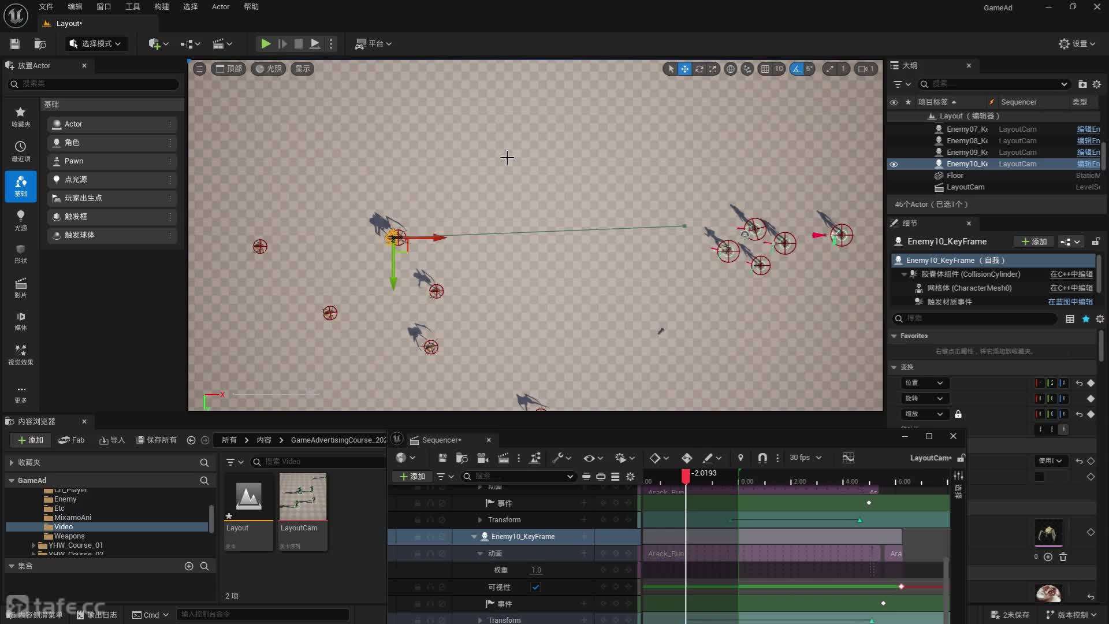Viewport: 1109px width, 624px height.
Task: Expand the Transform track under Enemy10_KeyFrame
Action: click(x=480, y=620)
